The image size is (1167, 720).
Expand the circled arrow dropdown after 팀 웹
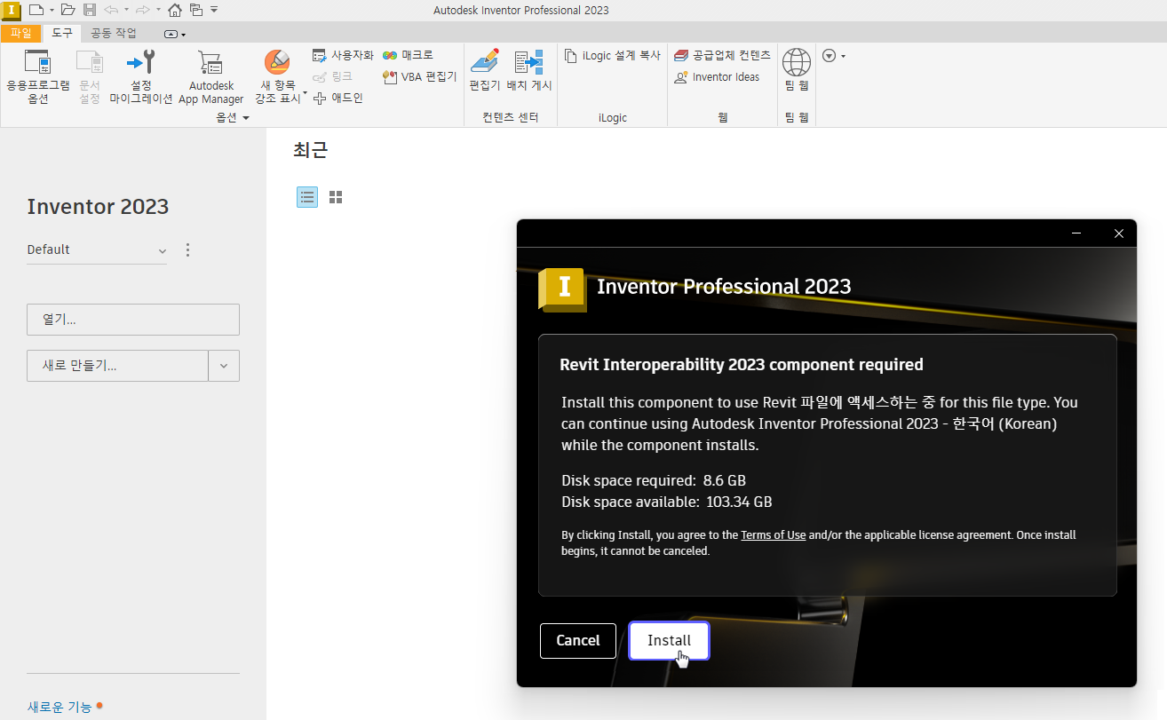pos(833,56)
